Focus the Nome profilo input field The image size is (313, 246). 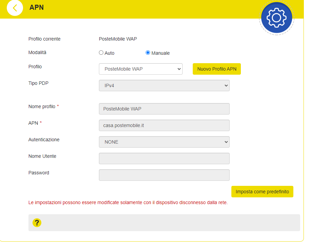point(164,109)
